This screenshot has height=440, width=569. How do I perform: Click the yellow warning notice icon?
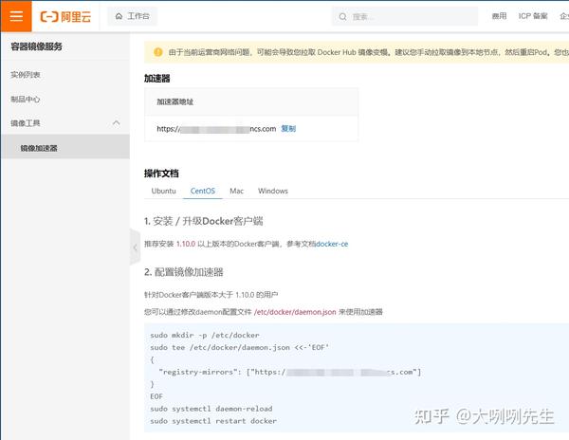(158, 52)
